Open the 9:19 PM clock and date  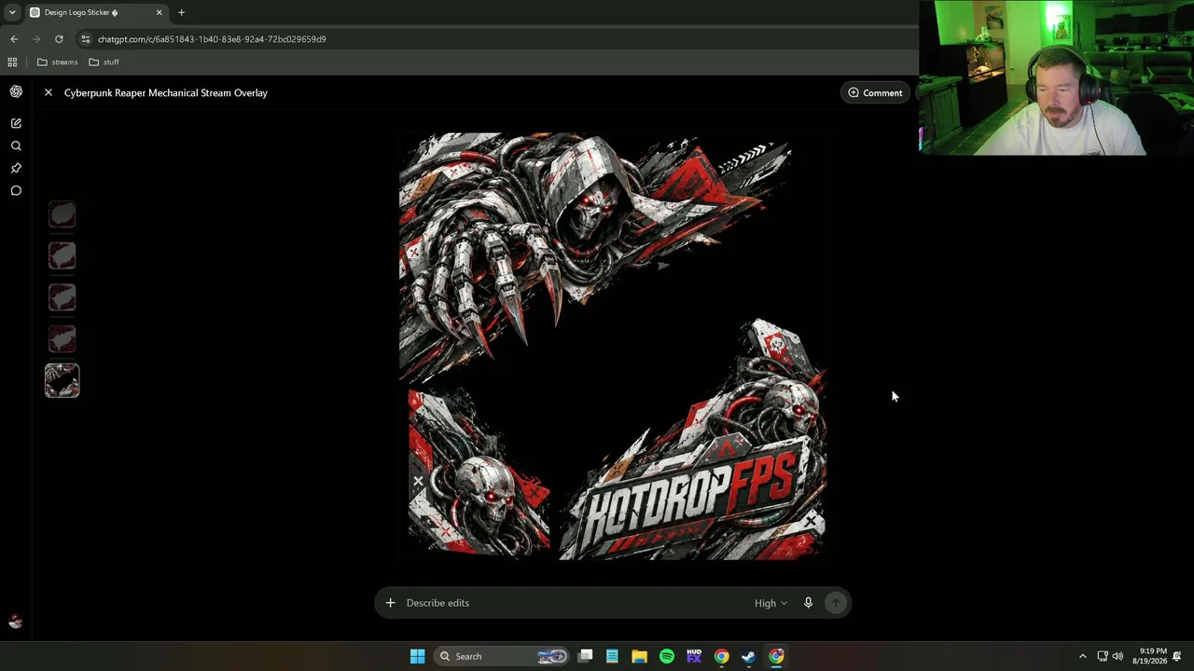coord(1149,656)
